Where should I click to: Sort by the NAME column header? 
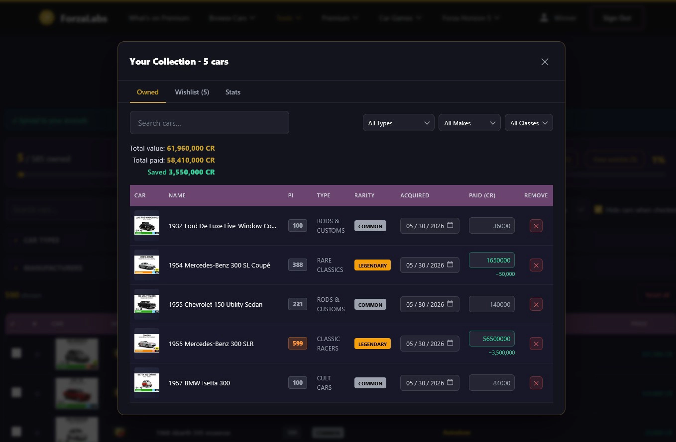tap(177, 195)
